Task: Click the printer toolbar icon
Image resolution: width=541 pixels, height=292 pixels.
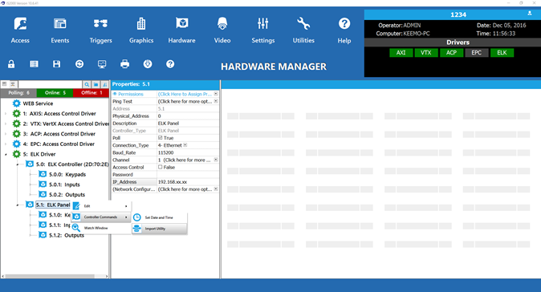Action: (125, 64)
